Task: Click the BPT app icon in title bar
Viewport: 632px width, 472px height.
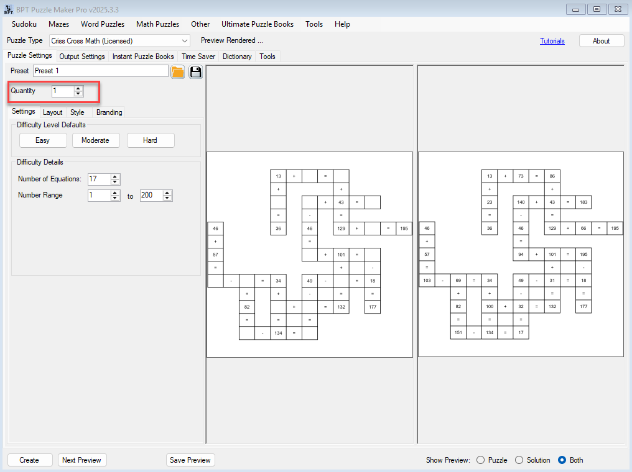Action: (x=8, y=9)
